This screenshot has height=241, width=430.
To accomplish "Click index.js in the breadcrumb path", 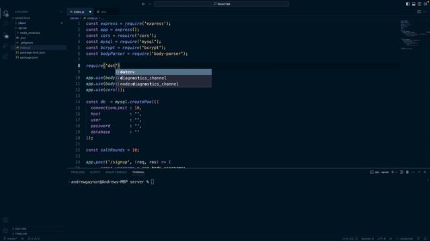I will coord(92,18).
